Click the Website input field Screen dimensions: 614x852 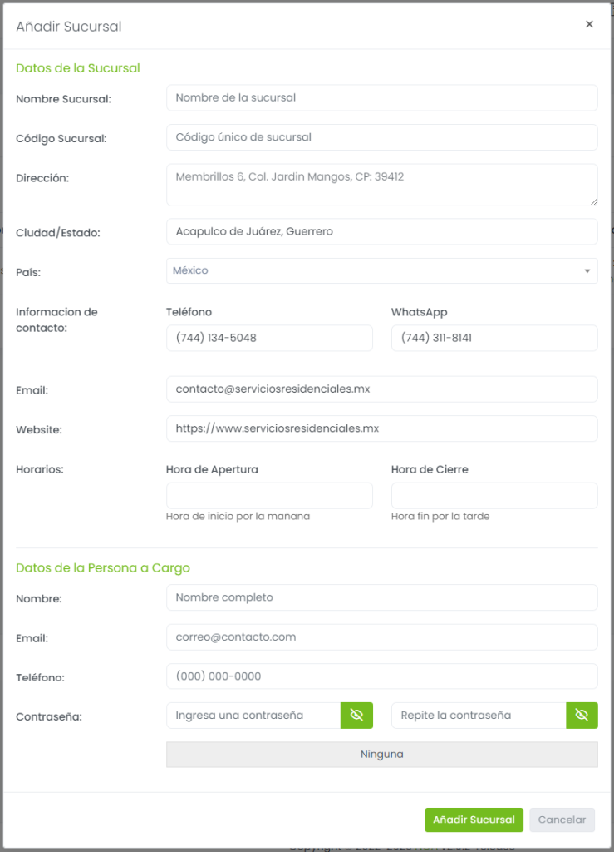(x=382, y=428)
